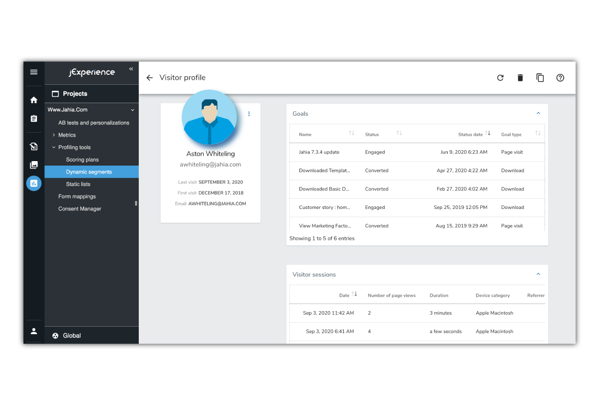599x399 pixels.
Task: Sort goals by Status date
Action: (x=488, y=133)
